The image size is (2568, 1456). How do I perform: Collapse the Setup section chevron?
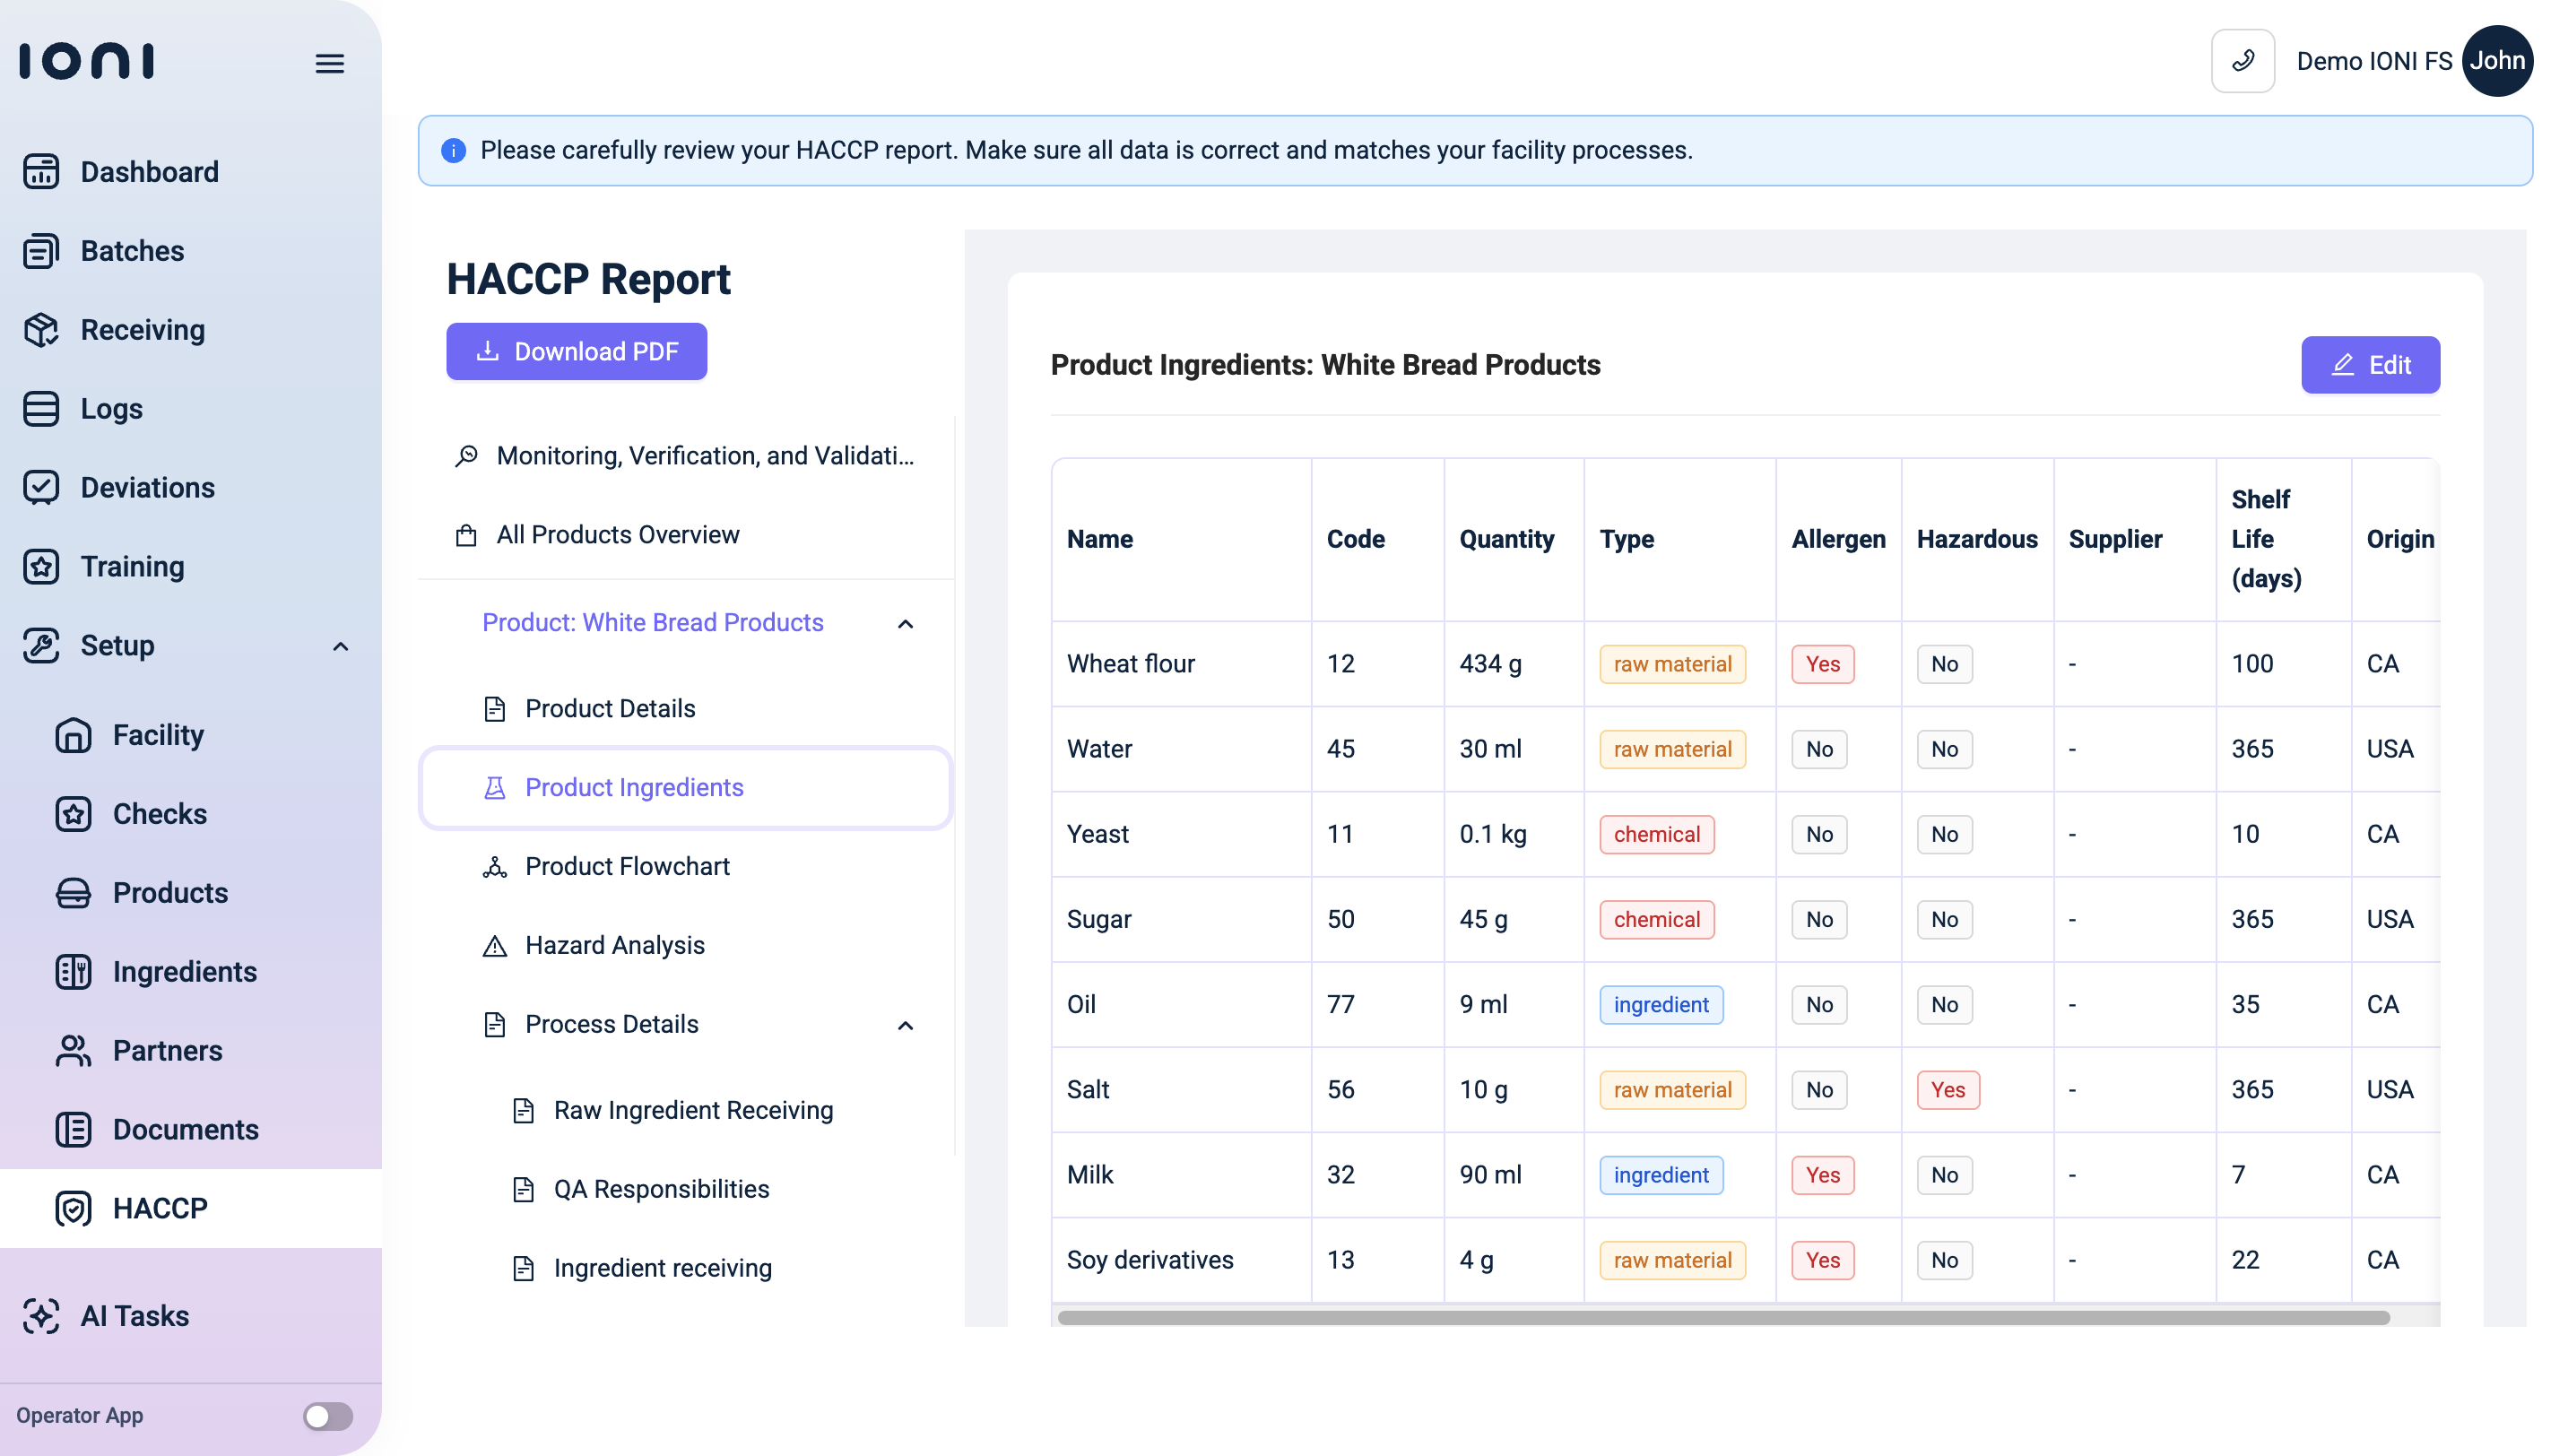[x=340, y=647]
